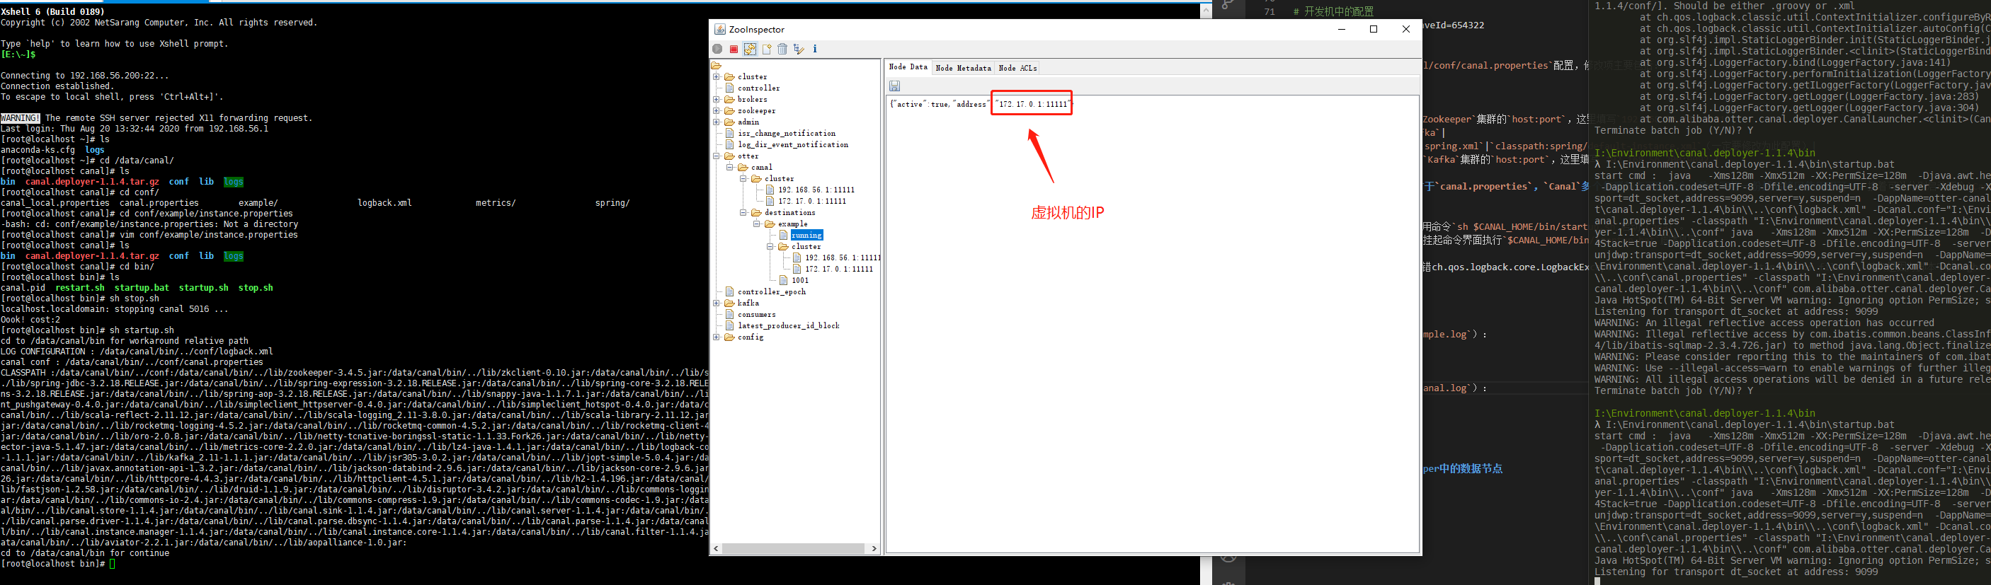The height and width of the screenshot is (585, 1991).
Task: Click the gray Connect icon in ZooInspector toolbar
Action: pyautogui.click(x=718, y=50)
